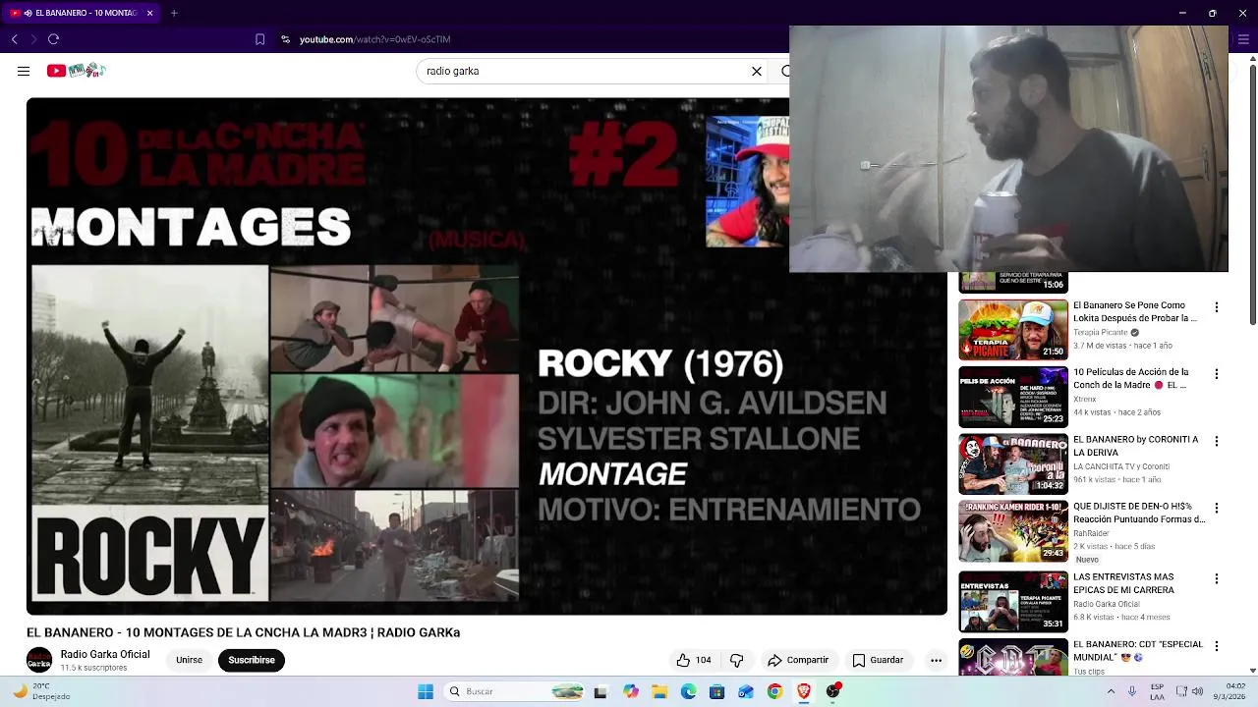Open options for QUE DIJISTE DE DEN-O video
The image size is (1258, 707).
(1217, 509)
